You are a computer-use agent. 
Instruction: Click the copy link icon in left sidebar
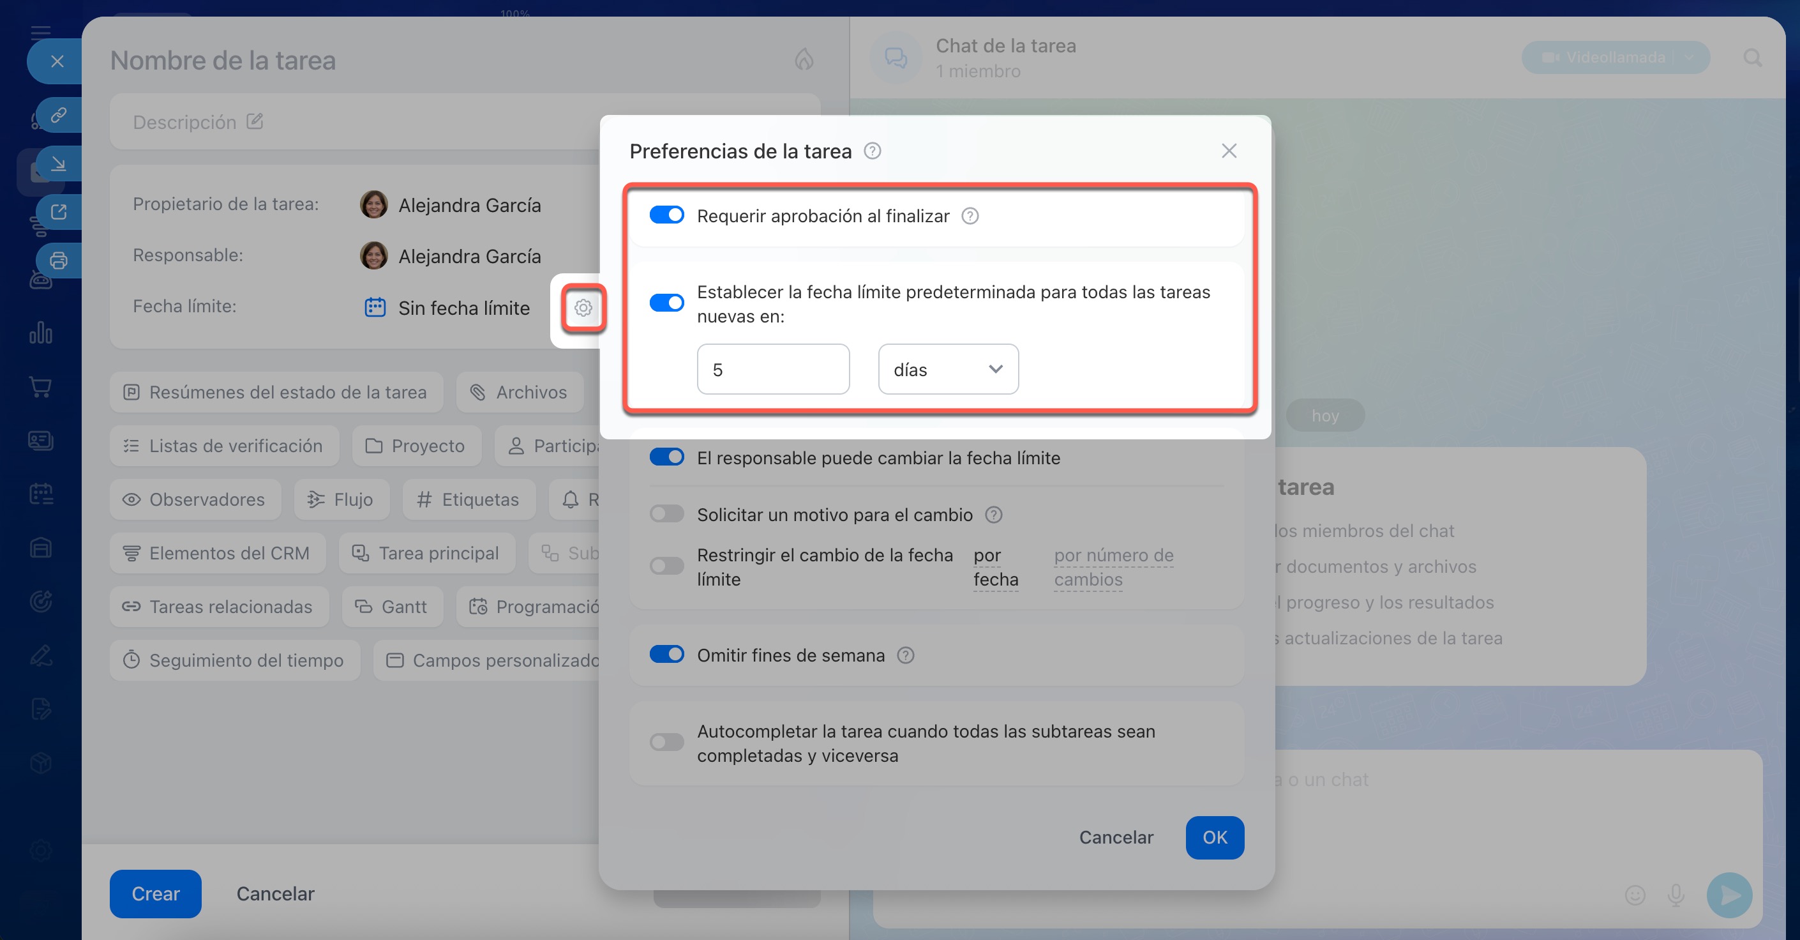(x=59, y=114)
